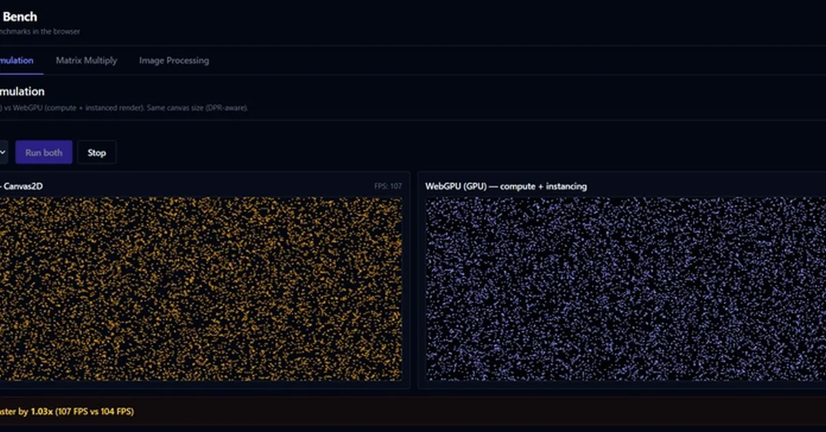Click the Bench page title

pyautogui.click(x=19, y=17)
